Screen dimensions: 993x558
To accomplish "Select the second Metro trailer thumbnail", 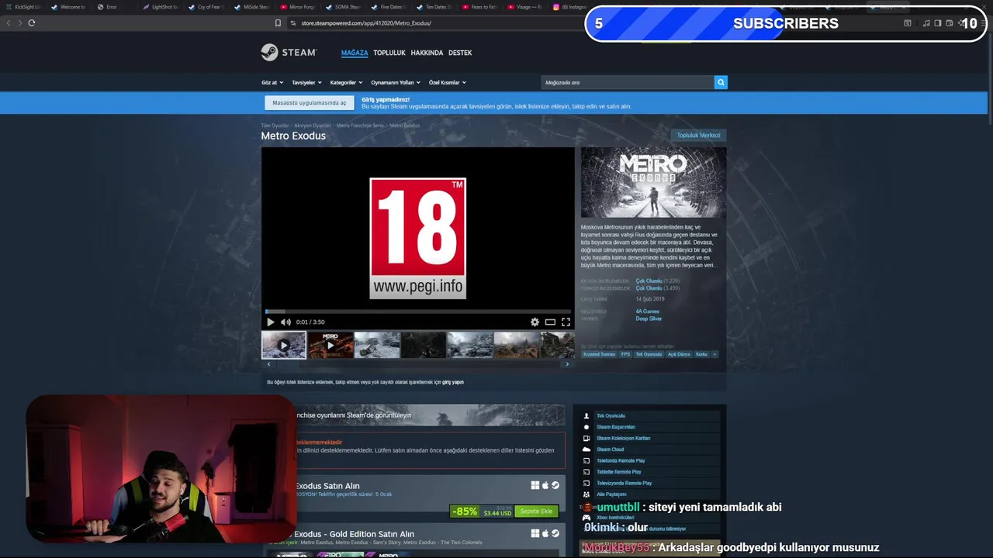I will 330,345.
